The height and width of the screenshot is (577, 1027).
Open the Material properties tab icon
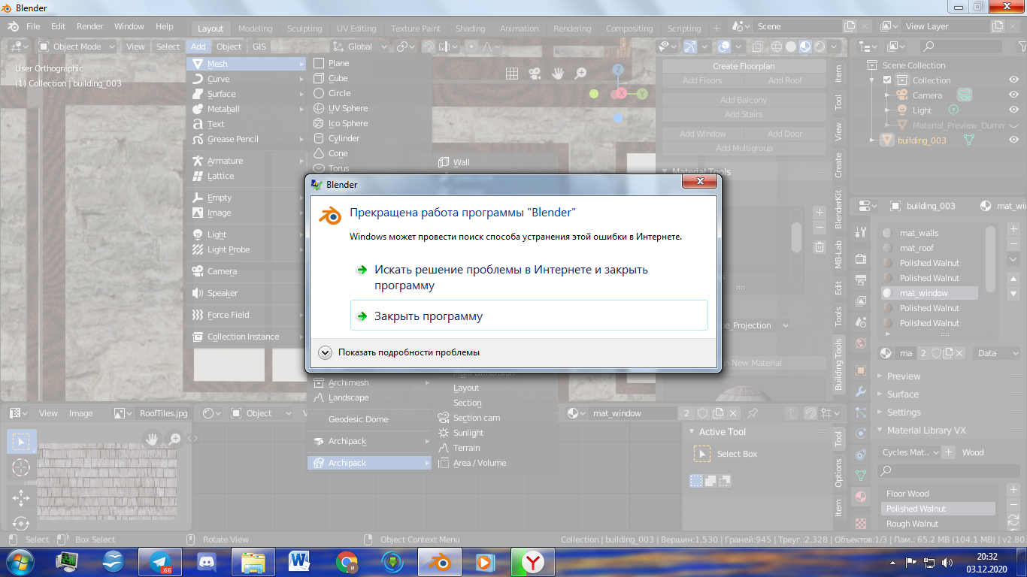pyautogui.click(x=861, y=497)
